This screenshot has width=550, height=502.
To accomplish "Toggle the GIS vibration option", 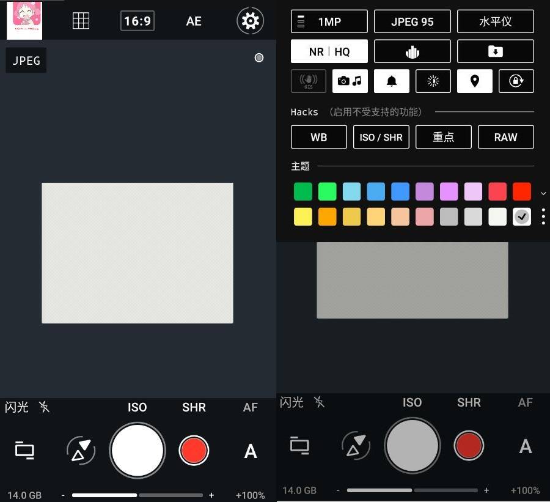I will (309, 81).
